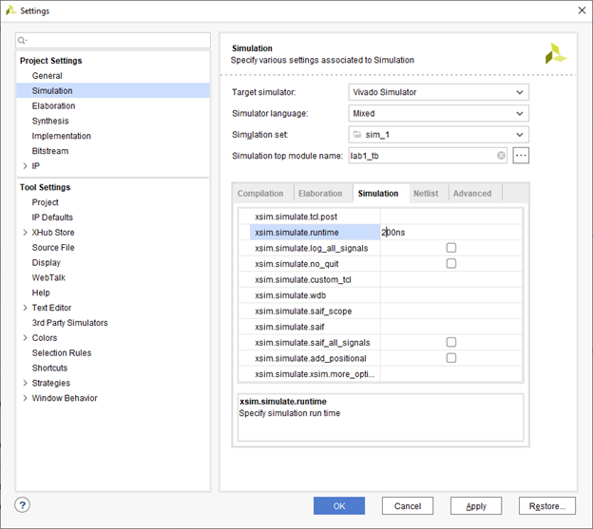Enable xsim.simulate.log_all_signals checkbox
593x529 pixels.
451,248
